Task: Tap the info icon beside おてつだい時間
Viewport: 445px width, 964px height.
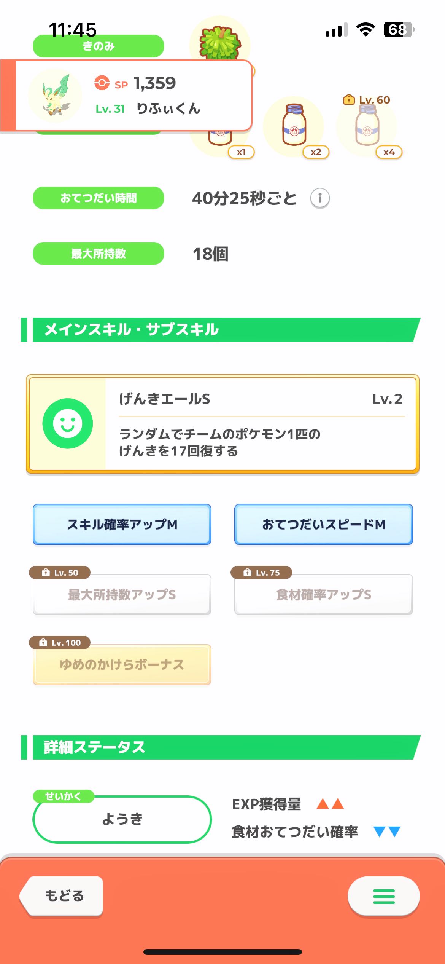Action: (x=320, y=198)
